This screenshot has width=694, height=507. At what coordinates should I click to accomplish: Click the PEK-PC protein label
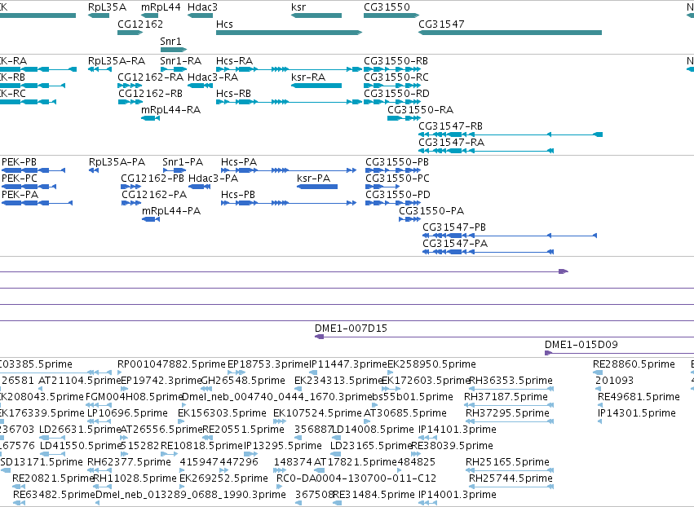[x=20, y=179]
